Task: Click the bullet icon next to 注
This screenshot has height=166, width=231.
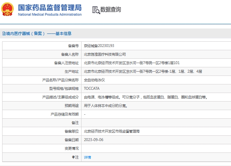Action: click(x=73, y=157)
